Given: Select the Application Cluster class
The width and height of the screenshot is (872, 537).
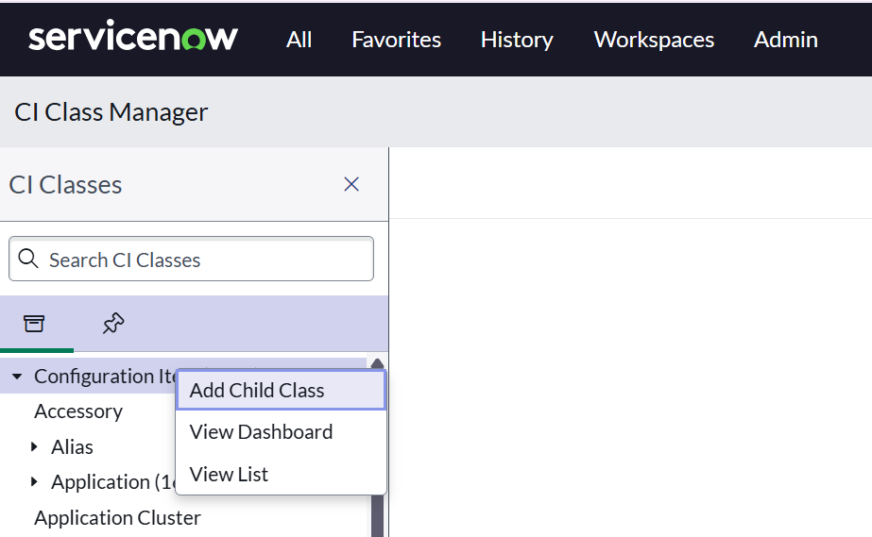Looking at the screenshot, I should click(117, 517).
